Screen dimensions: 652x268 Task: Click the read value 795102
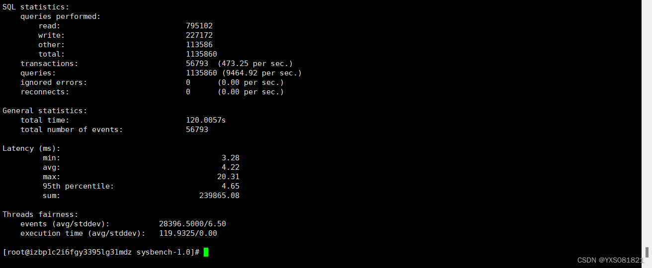coord(199,26)
